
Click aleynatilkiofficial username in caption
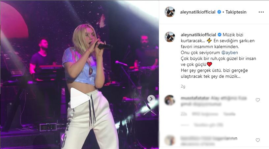pyautogui.click(x=198, y=35)
